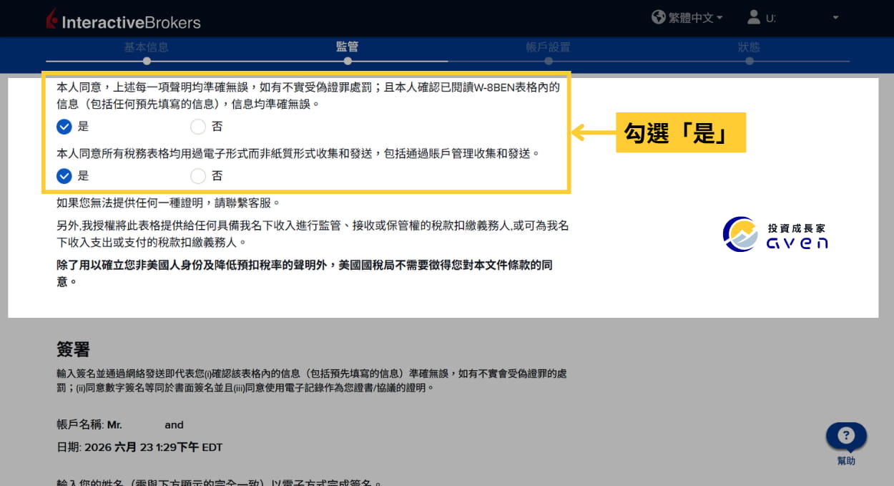The image size is (894, 486).
Task: Go to the 基本信息 step
Action: pos(147,47)
